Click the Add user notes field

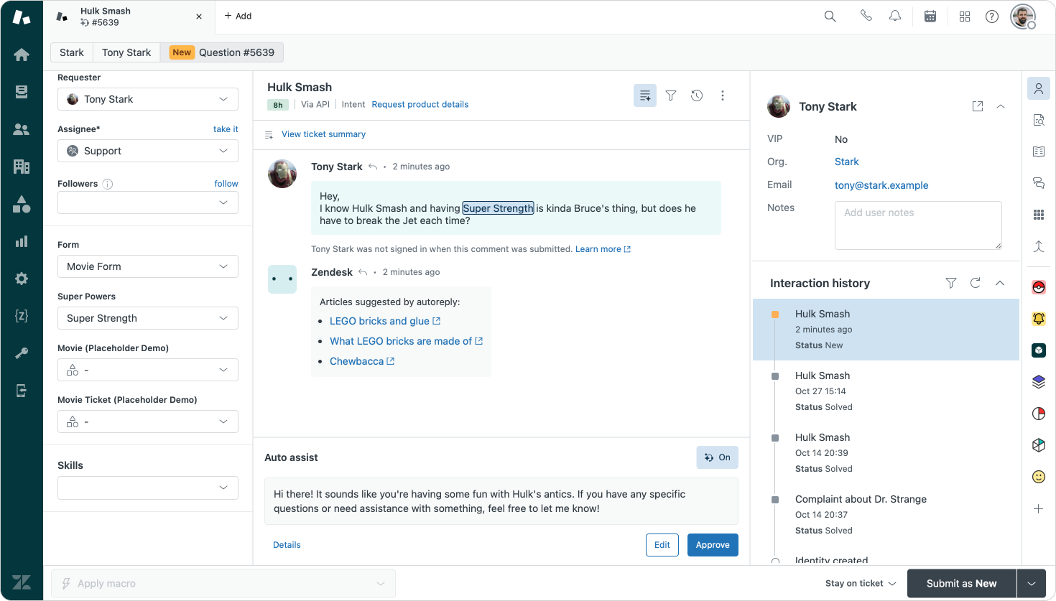pos(918,225)
